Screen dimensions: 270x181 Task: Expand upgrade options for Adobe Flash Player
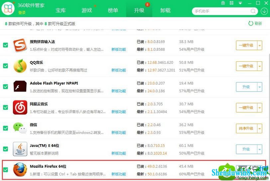pyautogui.click(x=259, y=87)
